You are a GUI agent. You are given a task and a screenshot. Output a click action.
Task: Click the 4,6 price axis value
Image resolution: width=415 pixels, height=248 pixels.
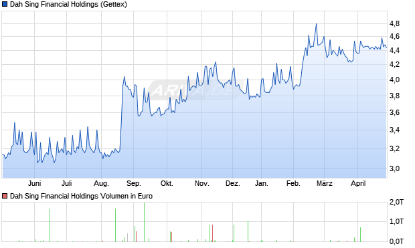point(395,37)
